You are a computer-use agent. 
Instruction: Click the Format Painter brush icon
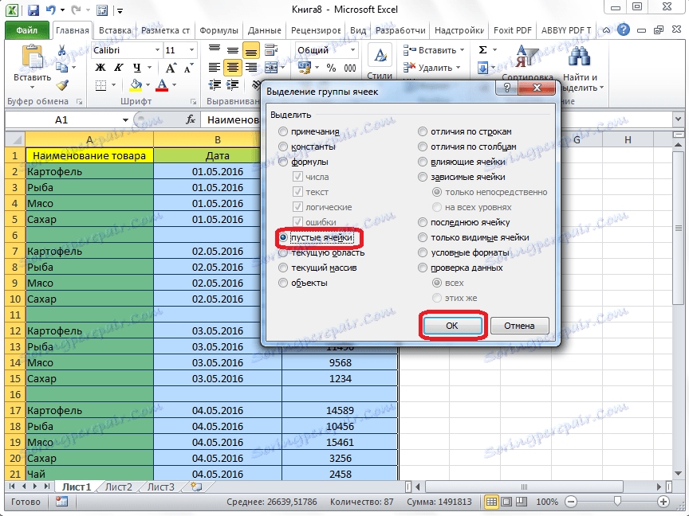tap(62, 85)
